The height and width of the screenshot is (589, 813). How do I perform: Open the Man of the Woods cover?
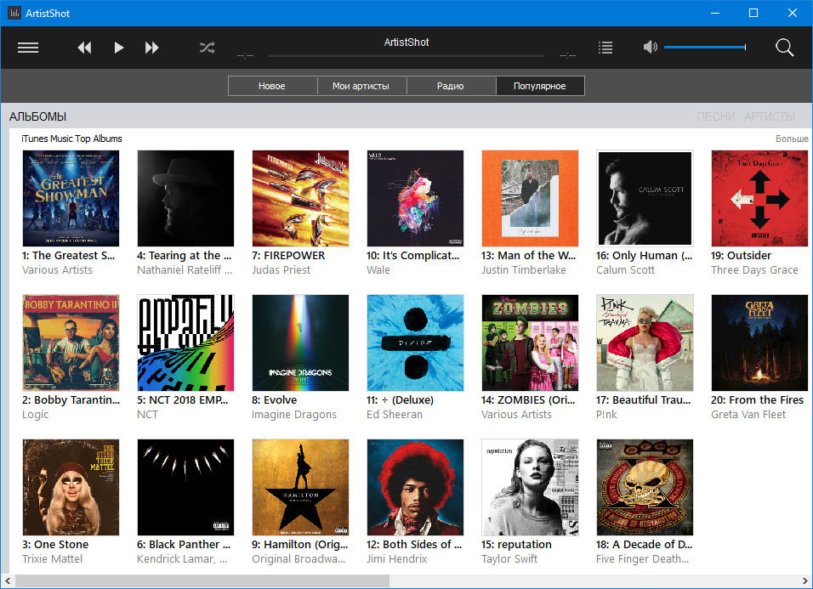(x=530, y=198)
